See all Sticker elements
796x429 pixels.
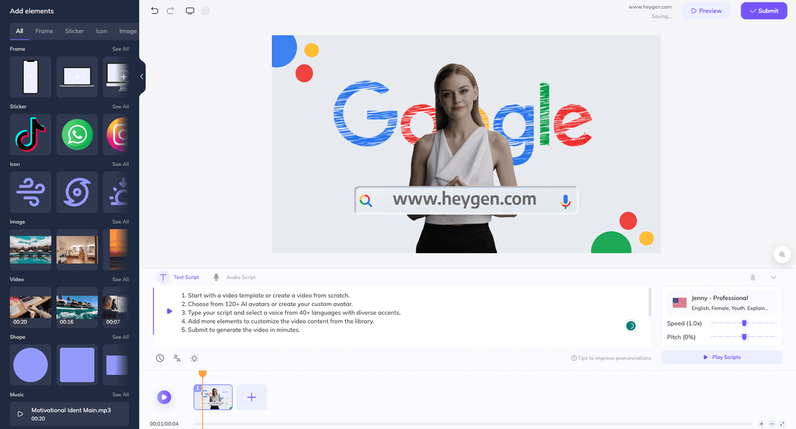point(121,107)
